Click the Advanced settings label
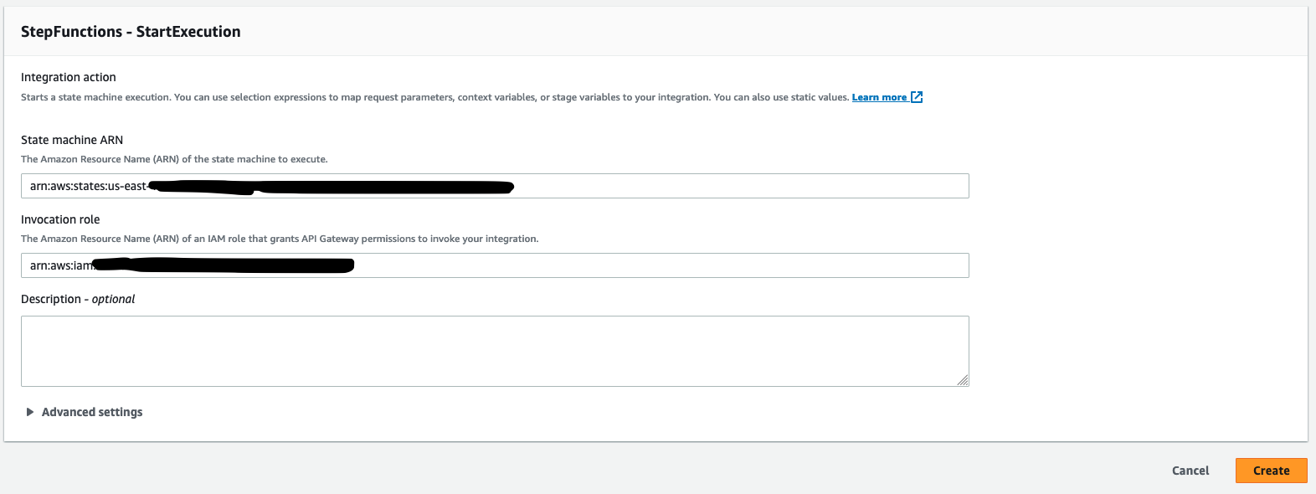 pos(92,412)
